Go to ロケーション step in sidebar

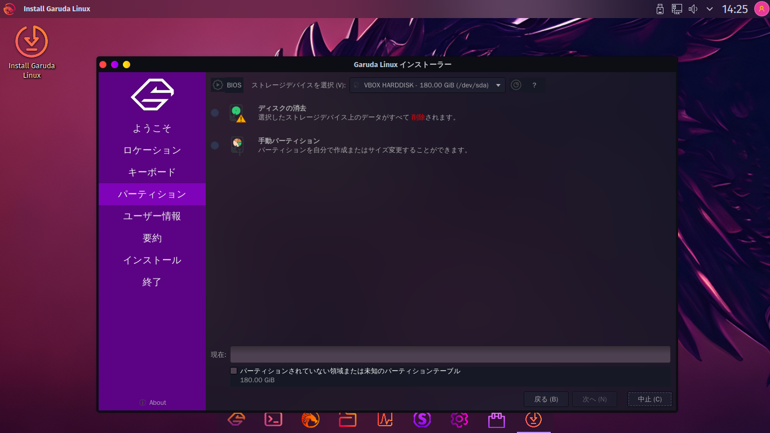click(152, 150)
